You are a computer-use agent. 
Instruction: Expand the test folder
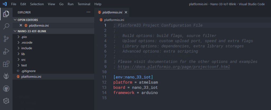[x=19, y=65]
